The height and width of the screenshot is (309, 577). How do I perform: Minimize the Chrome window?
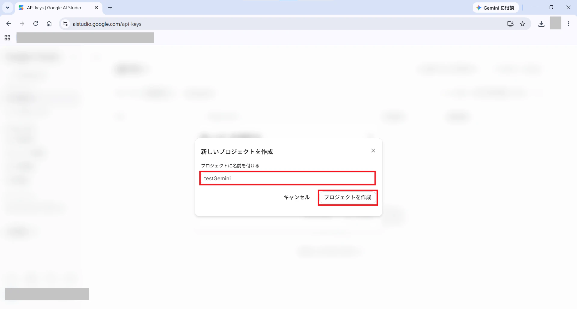pyautogui.click(x=534, y=7)
